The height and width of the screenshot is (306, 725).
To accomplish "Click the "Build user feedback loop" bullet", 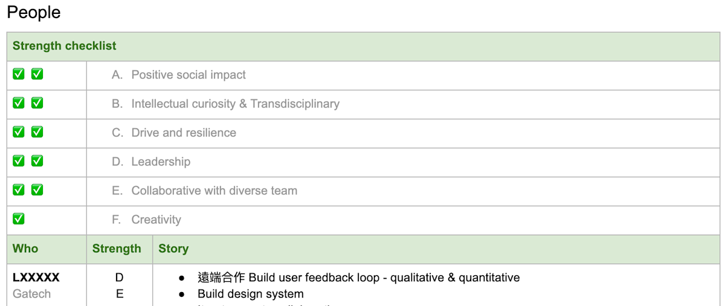I will [x=358, y=278].
